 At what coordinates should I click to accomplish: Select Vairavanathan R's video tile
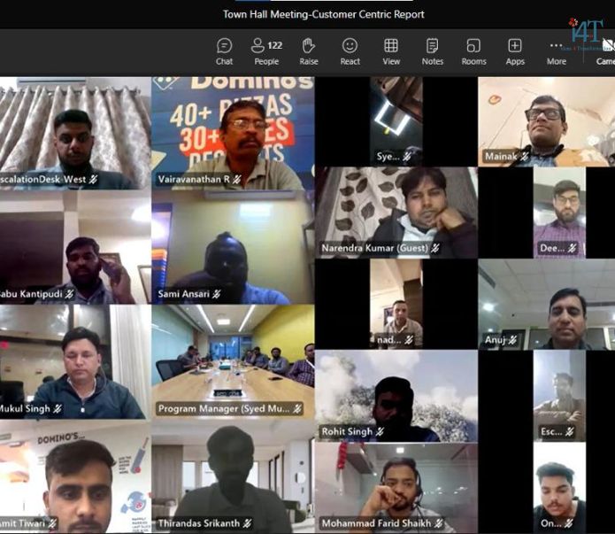click(x=233, y=133)
